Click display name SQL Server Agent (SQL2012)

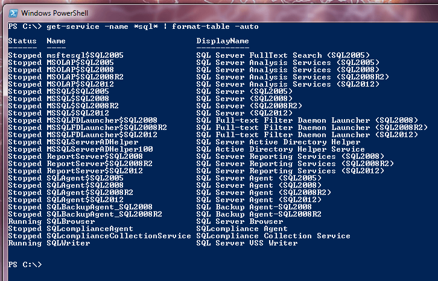(x=259, y=200)
